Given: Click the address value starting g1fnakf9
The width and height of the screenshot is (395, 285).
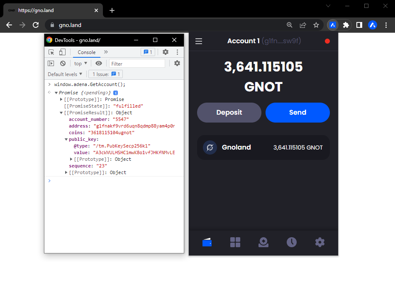Looking at the screenshot, I should pos(134,126).
